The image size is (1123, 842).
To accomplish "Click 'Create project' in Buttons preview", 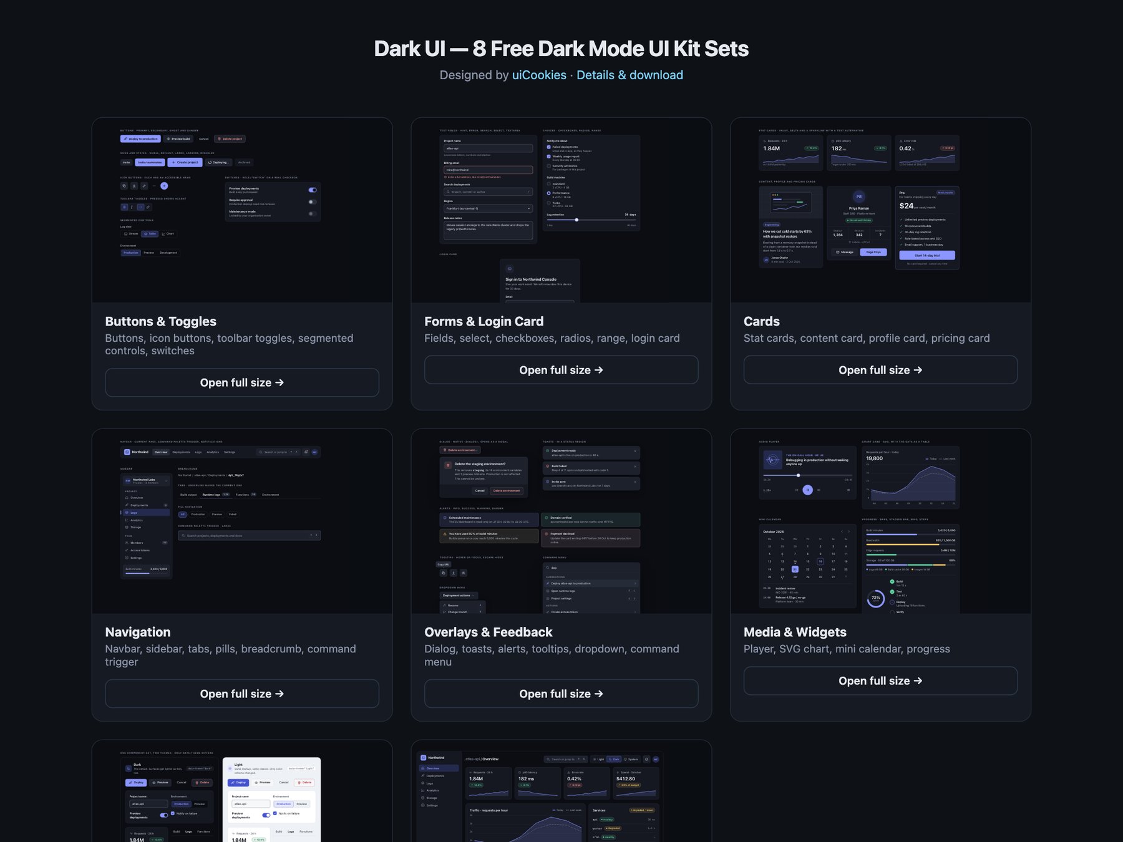I will pyautogui.click(x=185, y=162).
